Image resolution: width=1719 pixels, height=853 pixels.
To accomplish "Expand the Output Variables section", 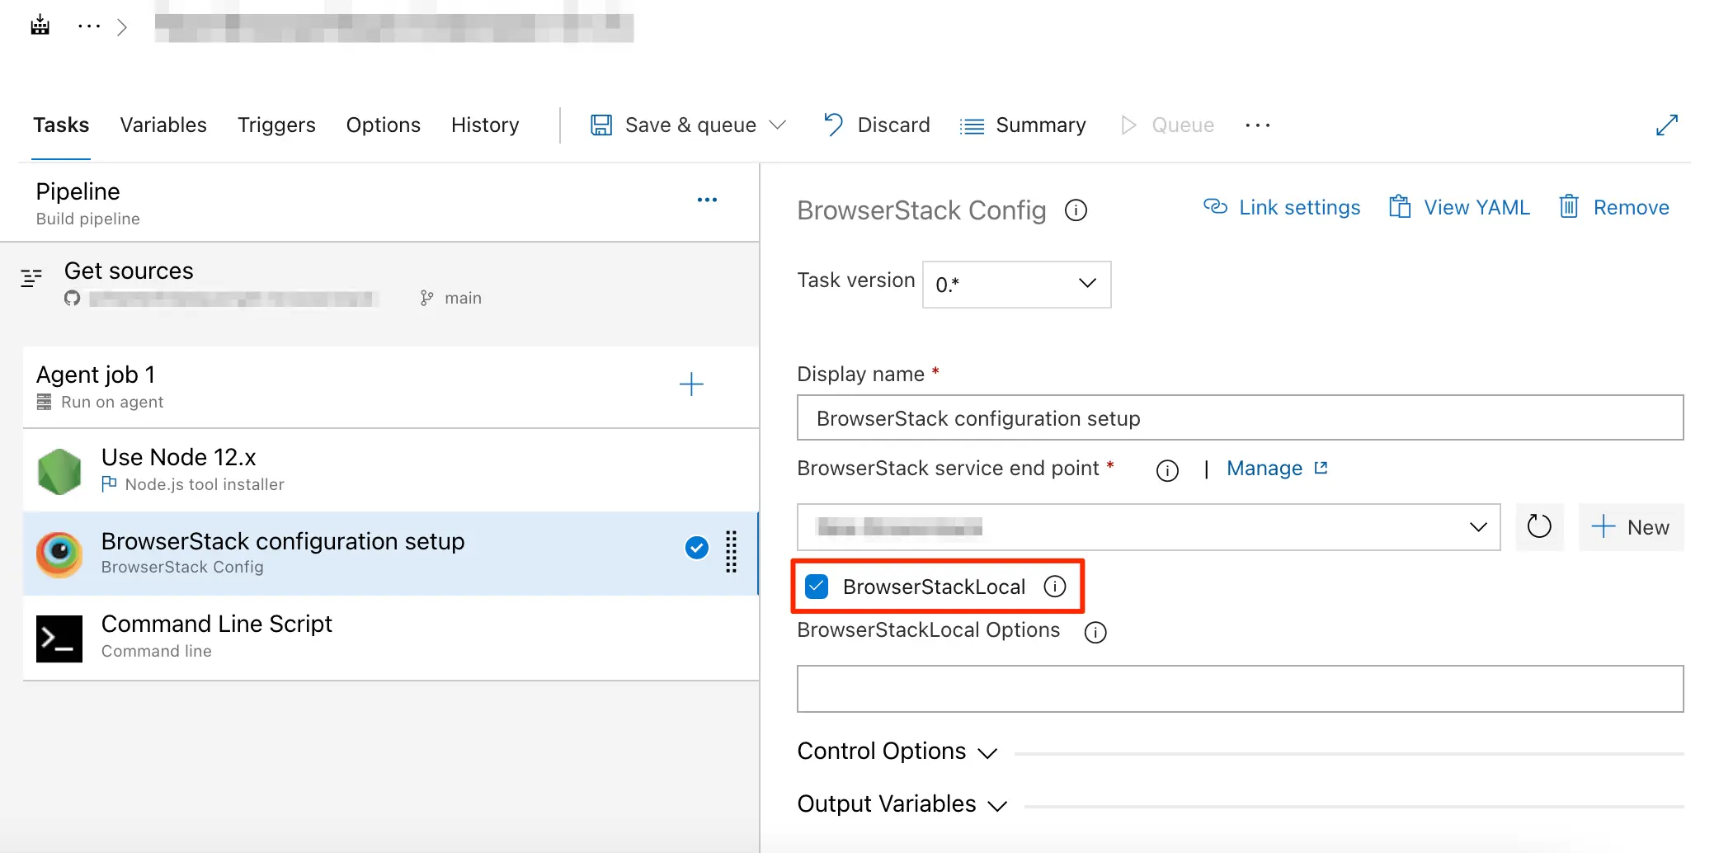I will click(902, 804).
